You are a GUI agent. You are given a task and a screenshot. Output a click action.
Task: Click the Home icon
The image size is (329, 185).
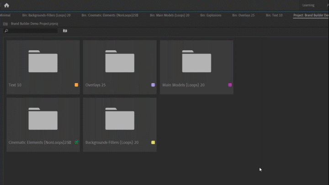6,5
